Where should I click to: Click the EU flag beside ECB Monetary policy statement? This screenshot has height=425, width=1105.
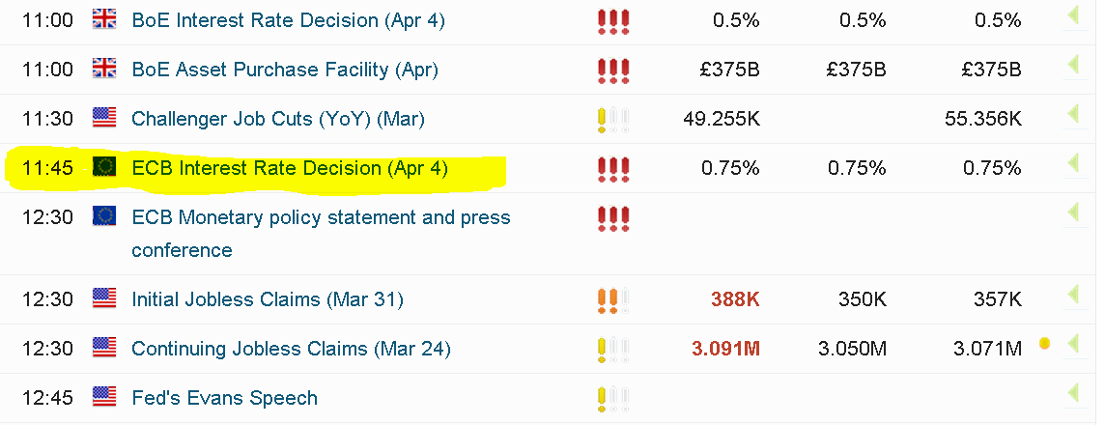click(x=104, y=216)
